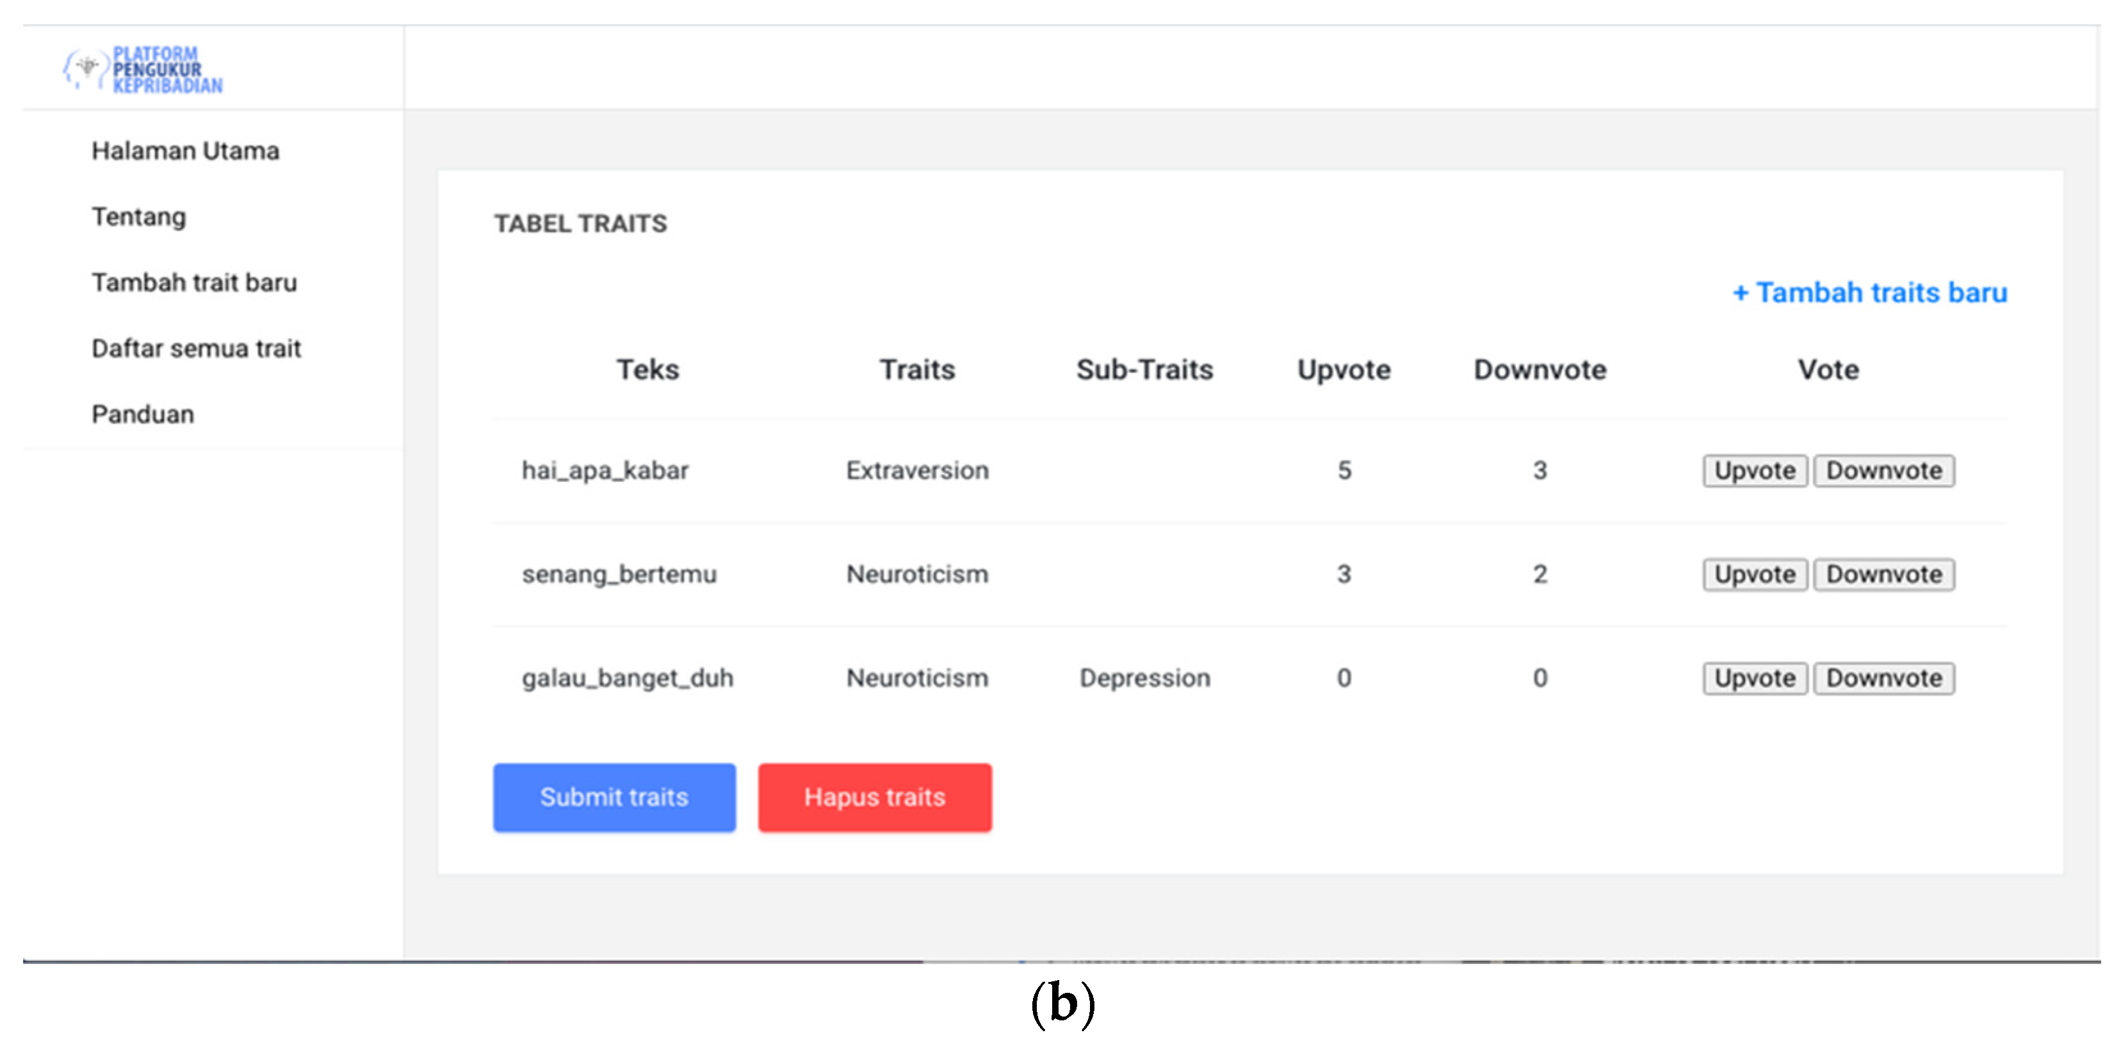
Task: Click the Depression sub-trait cell
Action: click(x=1144, y=678)
